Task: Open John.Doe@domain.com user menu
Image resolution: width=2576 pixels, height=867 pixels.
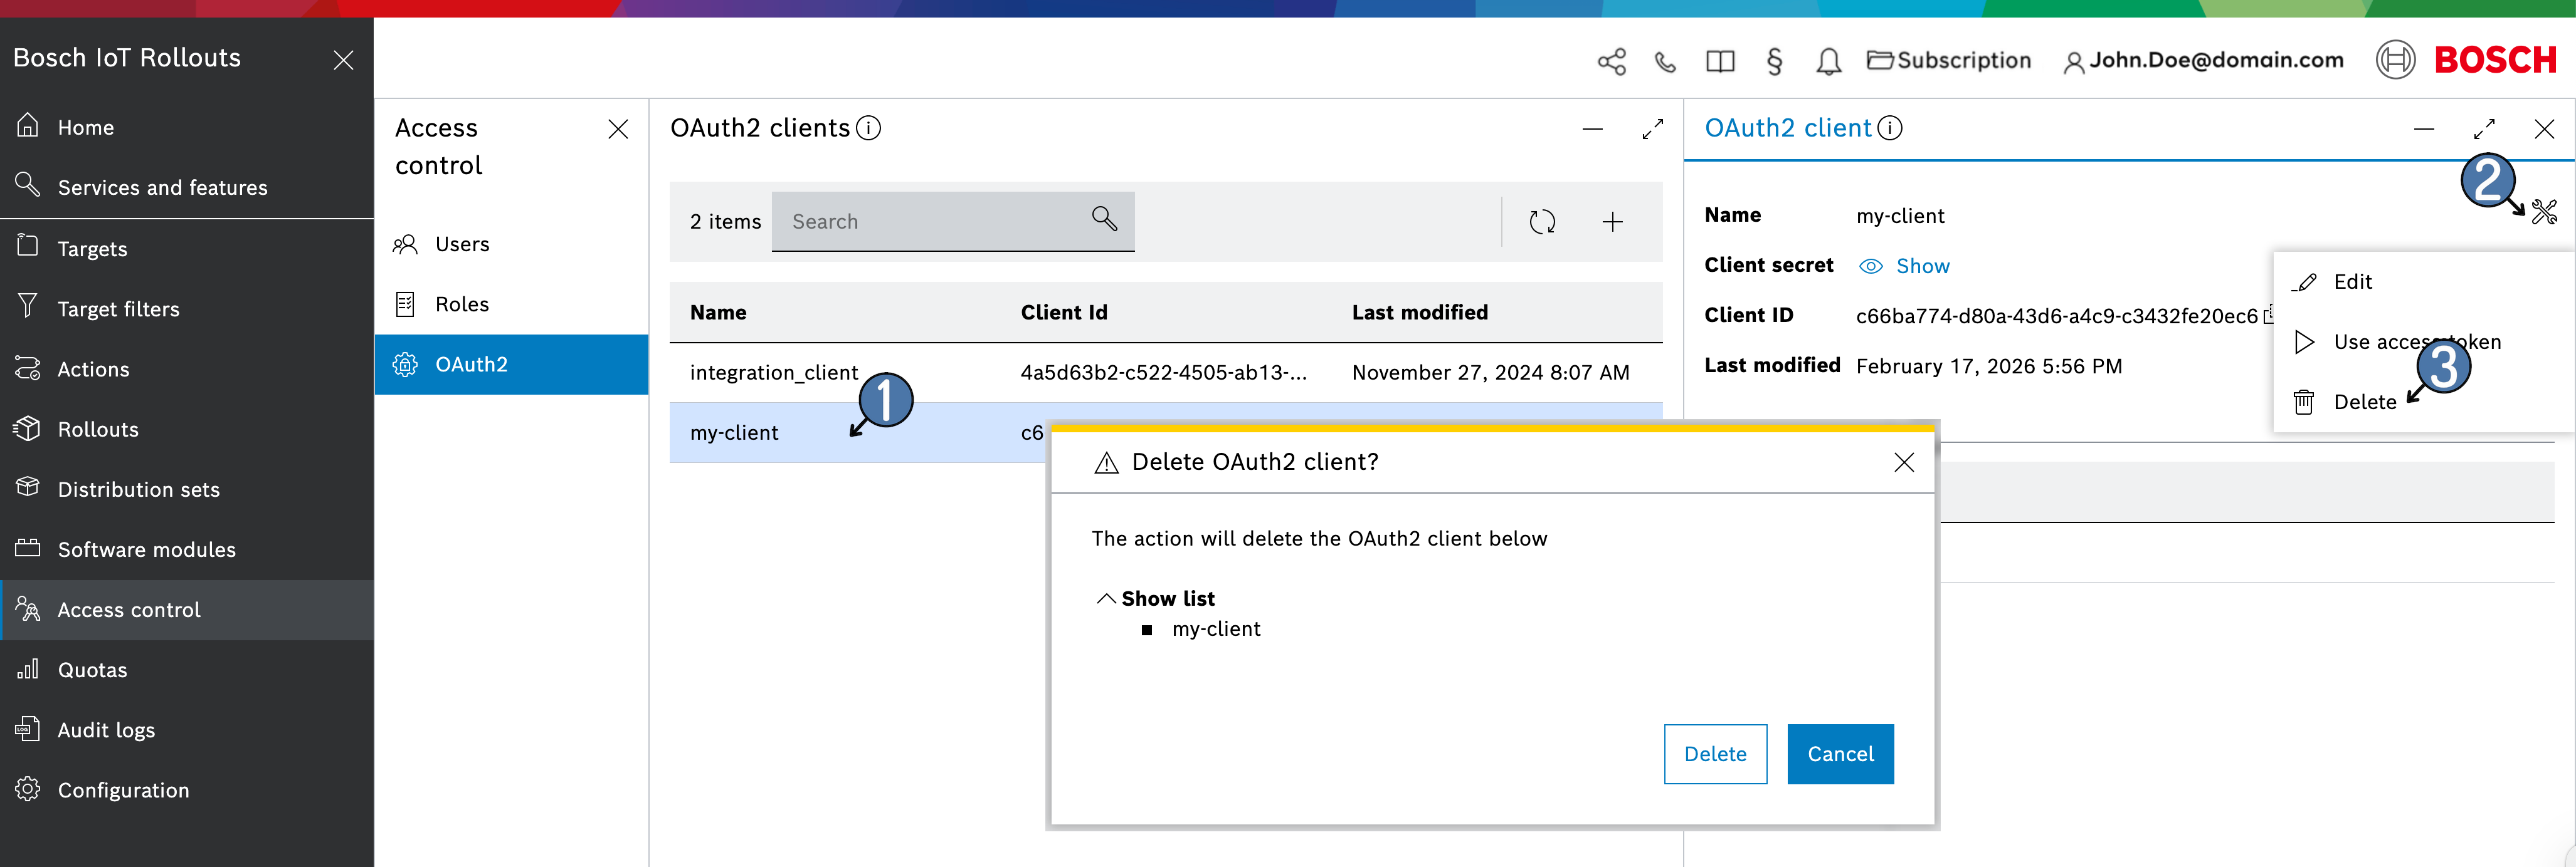Action: tap(2204, 61)
